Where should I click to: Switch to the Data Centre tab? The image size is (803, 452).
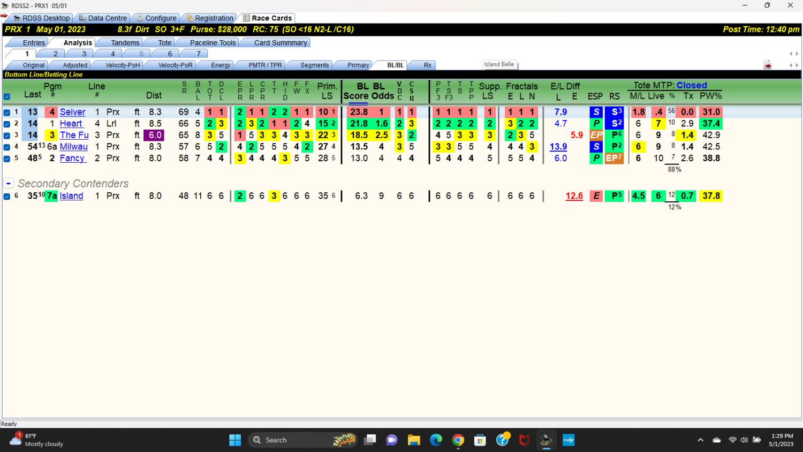(x=103, y=18)
